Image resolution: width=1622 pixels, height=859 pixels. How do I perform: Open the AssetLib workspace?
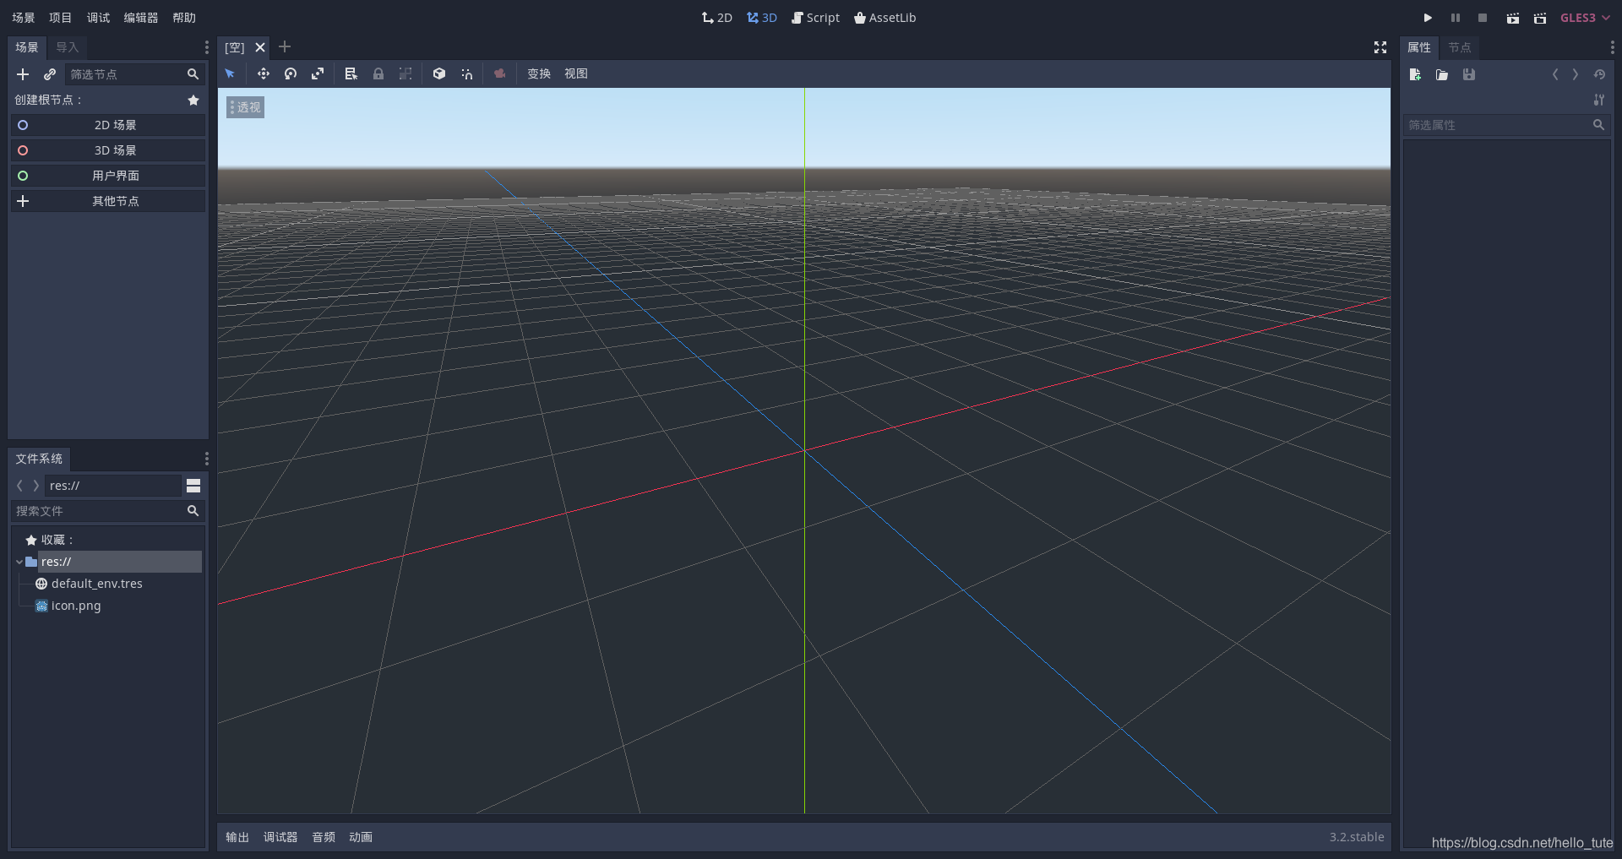point(885,18)
